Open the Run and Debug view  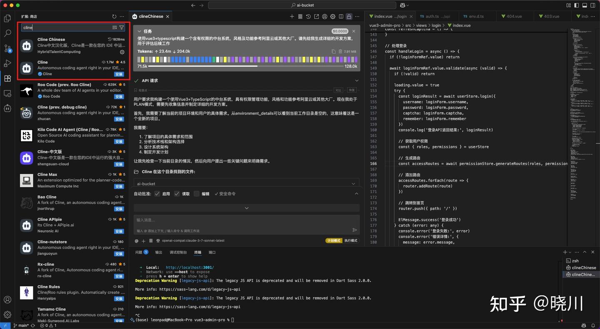(7, 63)
